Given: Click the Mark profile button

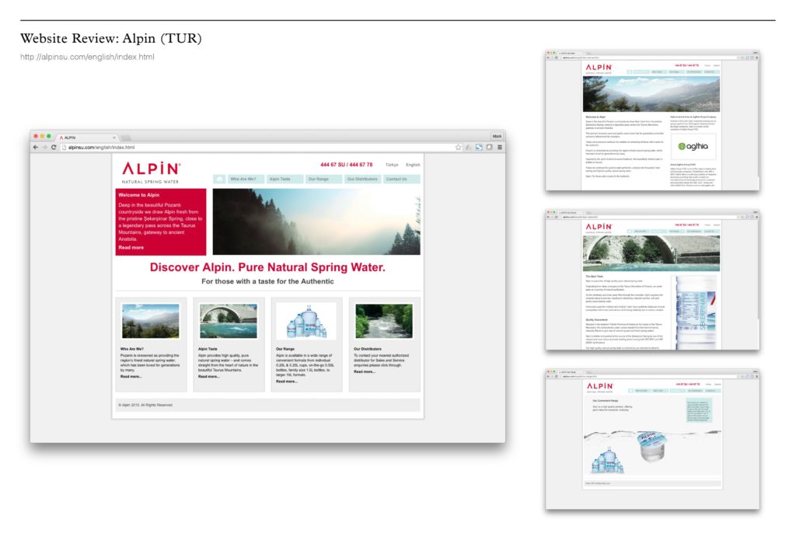Looking at the screenshot, I should click(497, 136).
